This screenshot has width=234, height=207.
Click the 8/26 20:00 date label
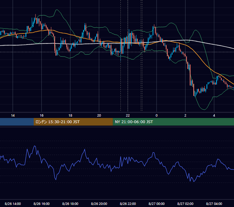pos(99,204)
